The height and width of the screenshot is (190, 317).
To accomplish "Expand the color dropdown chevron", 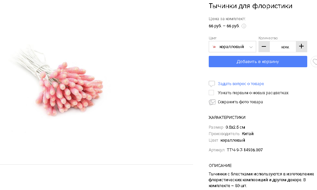I will [x=251, y=47].
